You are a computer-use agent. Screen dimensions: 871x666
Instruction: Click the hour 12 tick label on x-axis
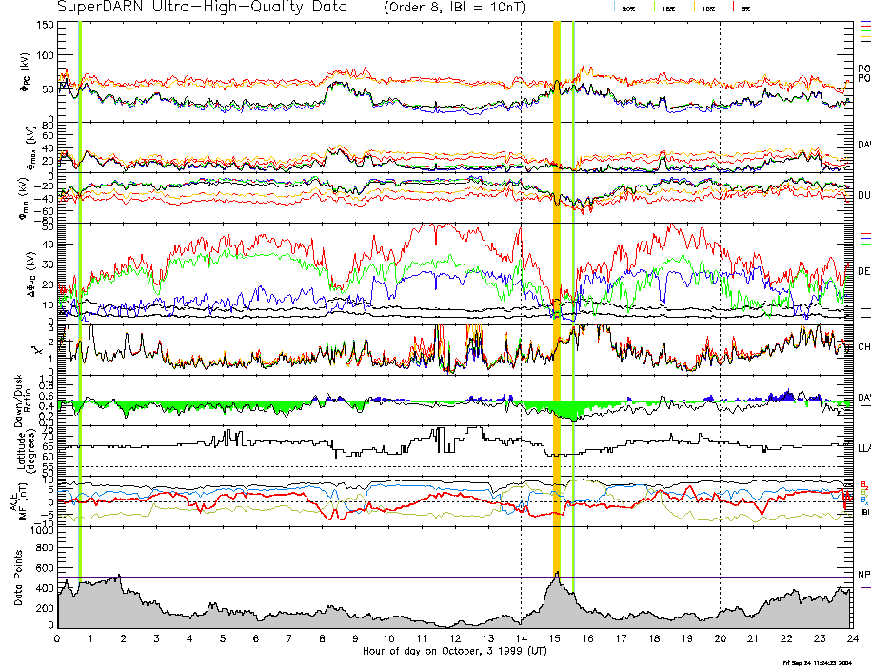[455, 639]
